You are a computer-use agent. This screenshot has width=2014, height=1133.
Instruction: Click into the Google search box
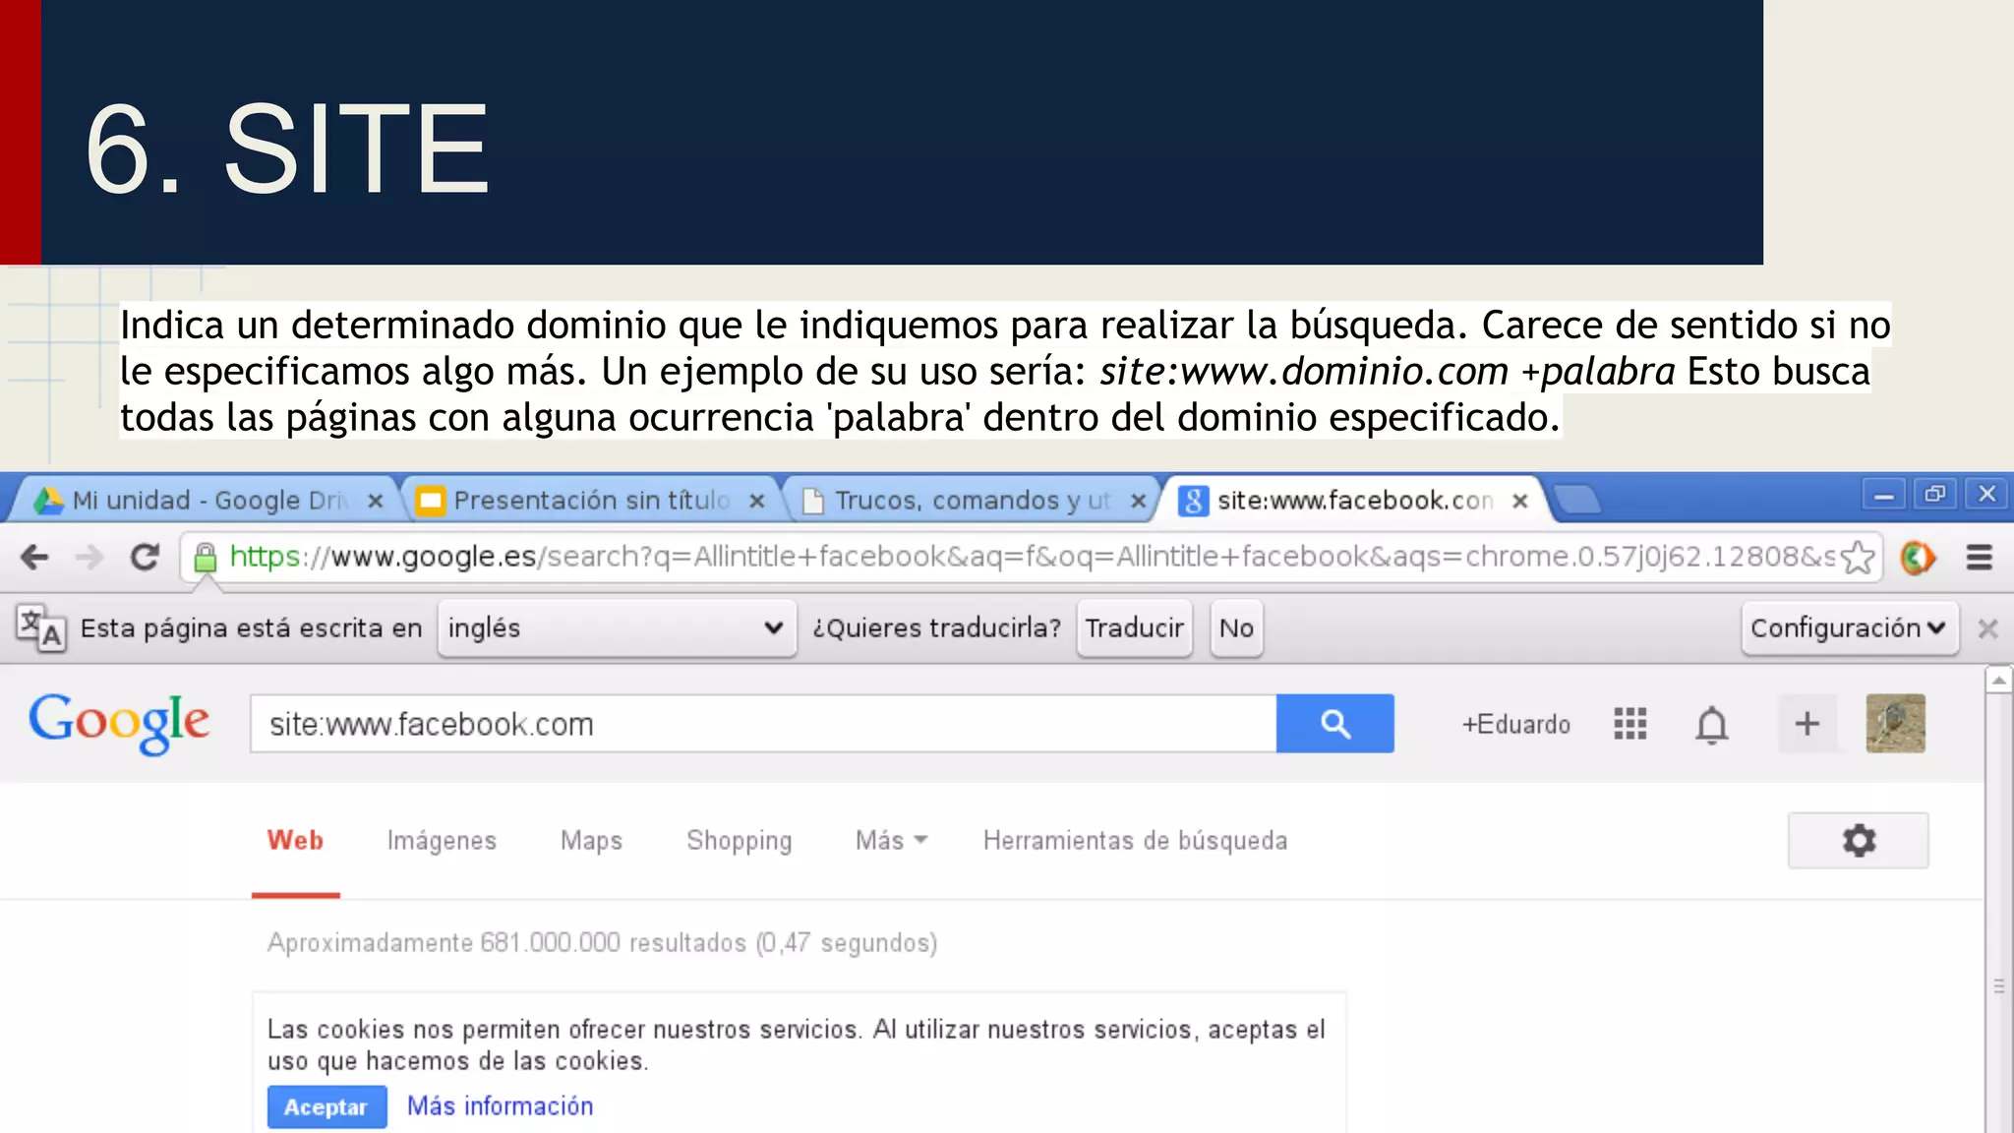tap(763, 724)
